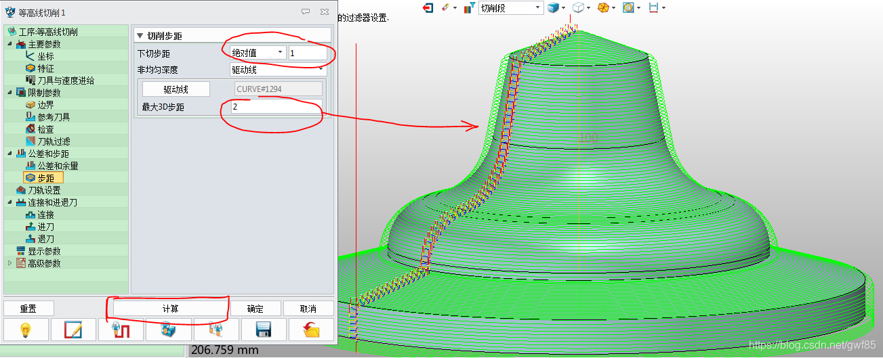Click the orange polygon mesh icon

[x=602, y=7]
